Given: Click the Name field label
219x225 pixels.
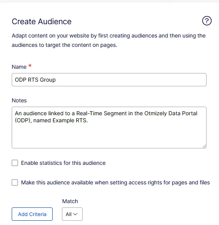Looking at the screenshot, I should coord(19,67).
